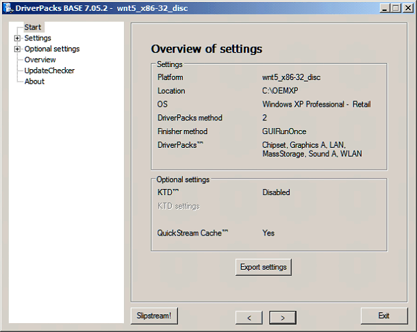Go to next page with > button

click(x=282, y=317)
